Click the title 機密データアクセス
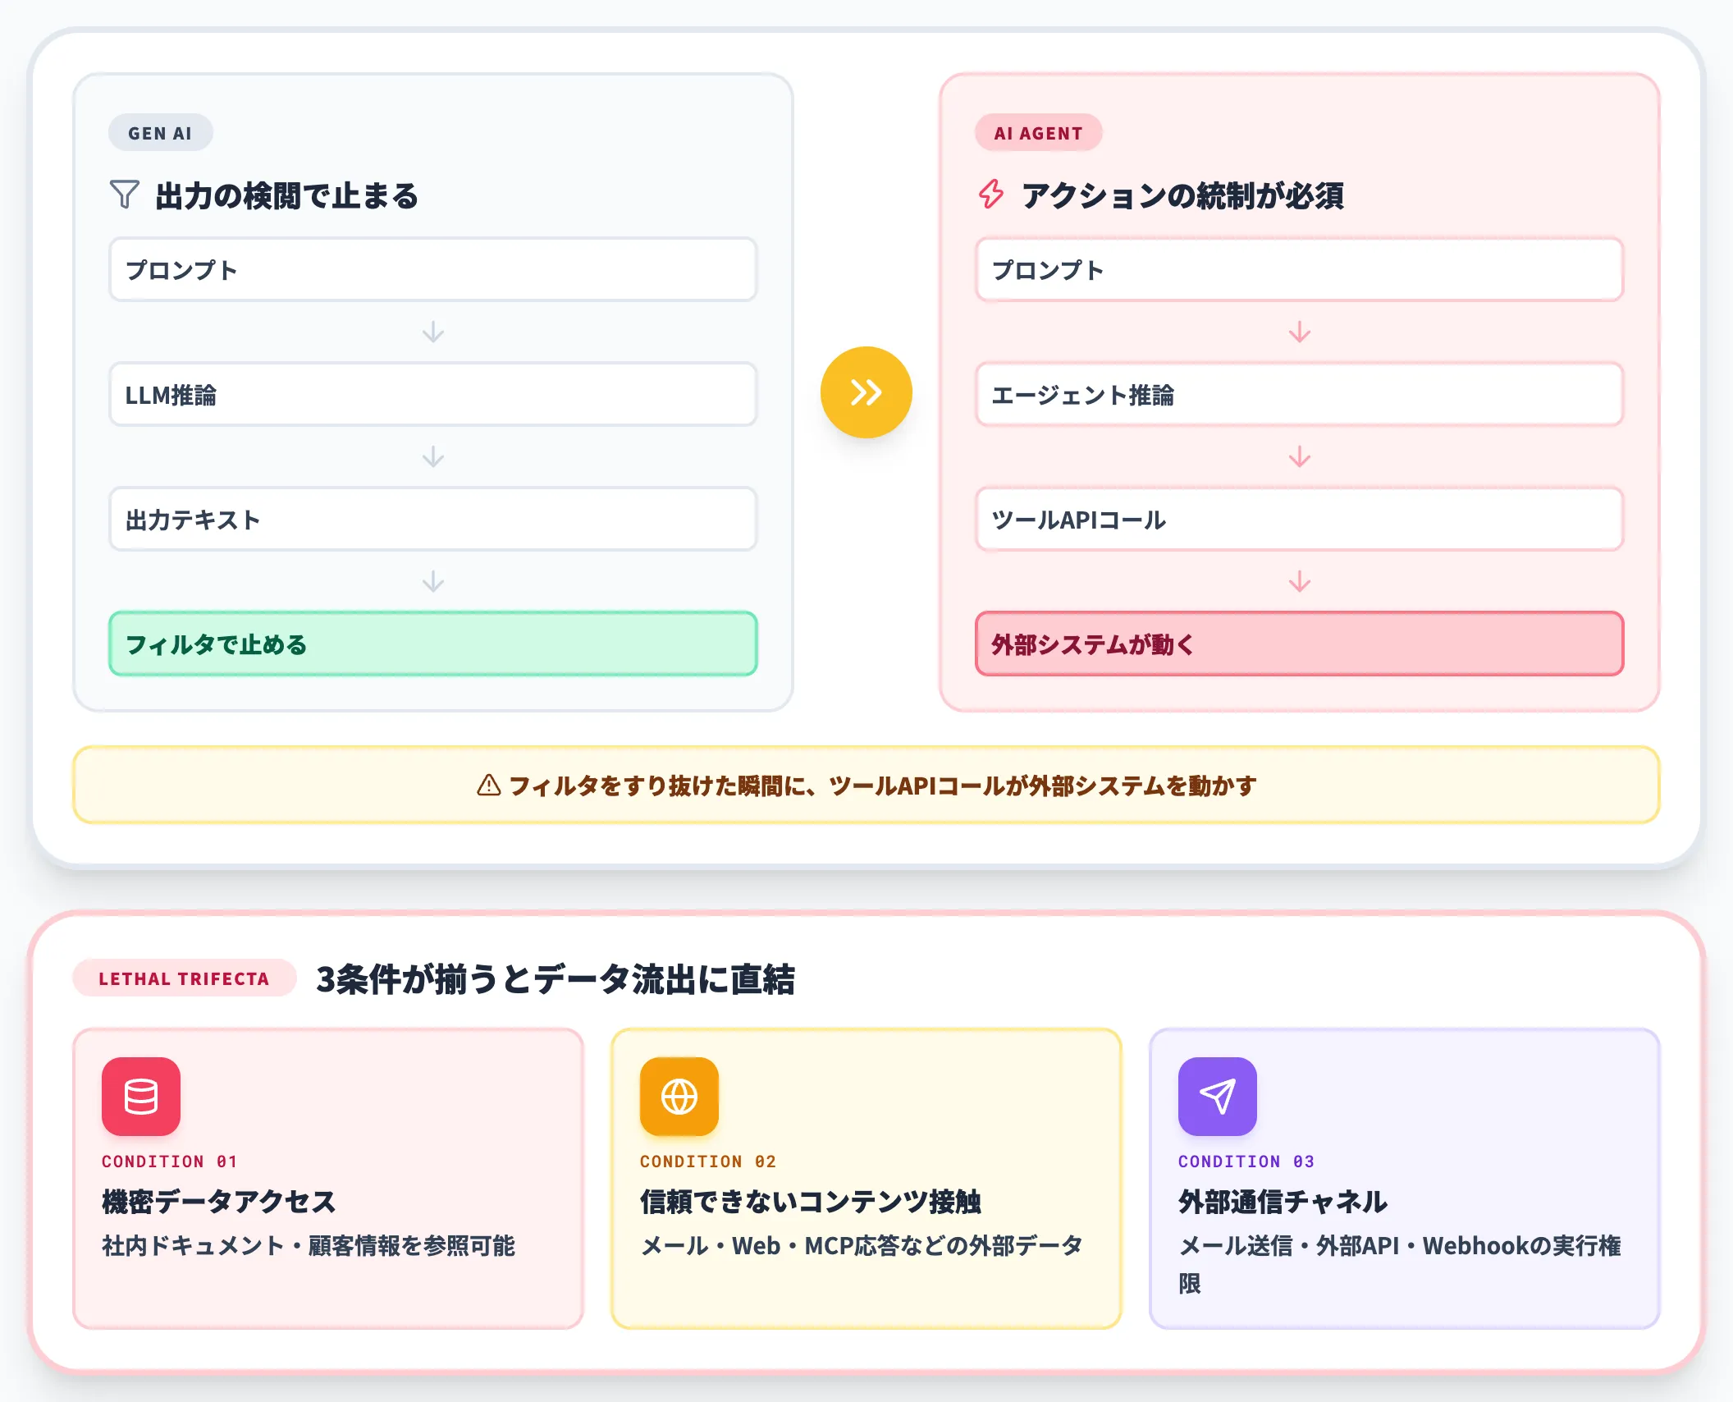Image resolution: width=1733 pixels, height=1402 pixels. tap(219, 1202)
